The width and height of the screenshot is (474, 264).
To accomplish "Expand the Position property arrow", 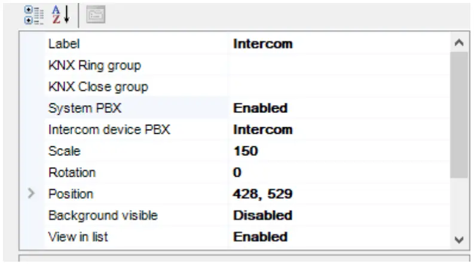I will 32,194.
